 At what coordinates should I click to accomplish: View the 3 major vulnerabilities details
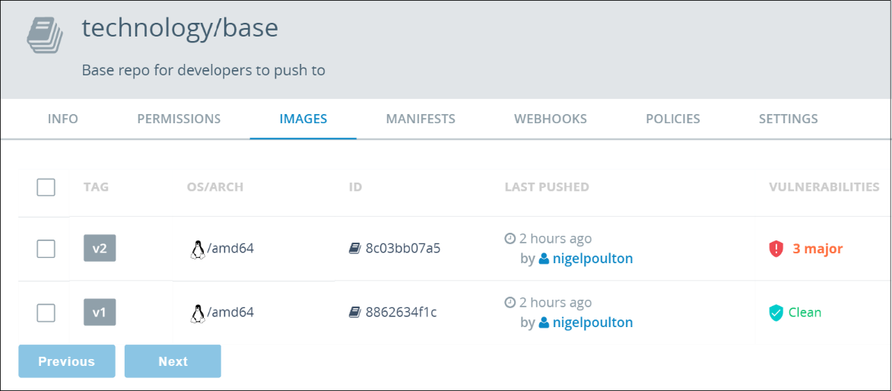(817, 249)
